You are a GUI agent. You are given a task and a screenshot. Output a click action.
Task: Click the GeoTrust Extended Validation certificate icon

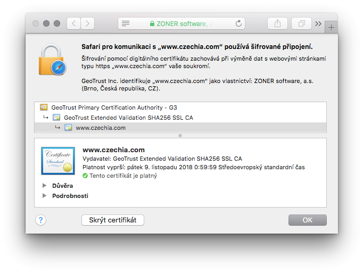pyautogui.click(x=56, y=118)
